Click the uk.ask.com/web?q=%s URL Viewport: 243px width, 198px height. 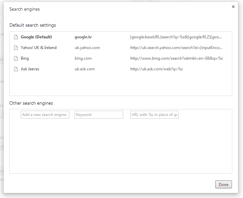point(157,69)
